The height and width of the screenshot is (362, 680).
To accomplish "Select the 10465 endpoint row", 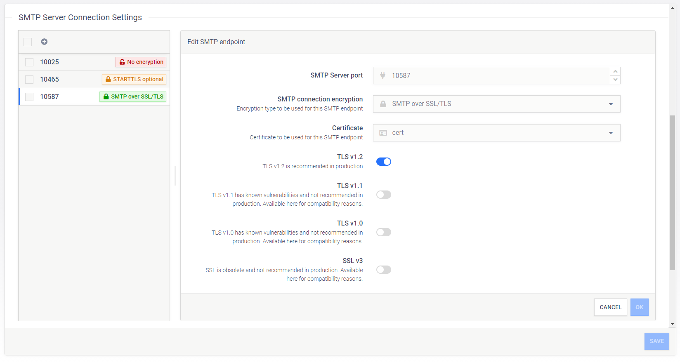I will click(x=94, y=80).
